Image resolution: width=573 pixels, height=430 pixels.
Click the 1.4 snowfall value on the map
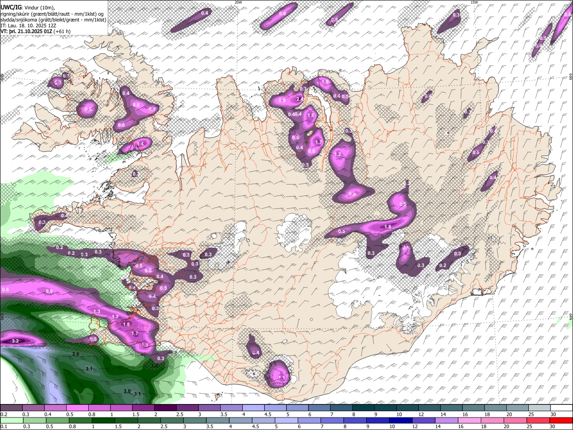coord(141,144)
